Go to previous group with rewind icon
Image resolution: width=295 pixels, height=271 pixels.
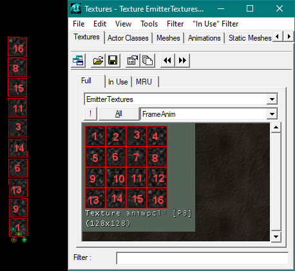click(167, 61)
